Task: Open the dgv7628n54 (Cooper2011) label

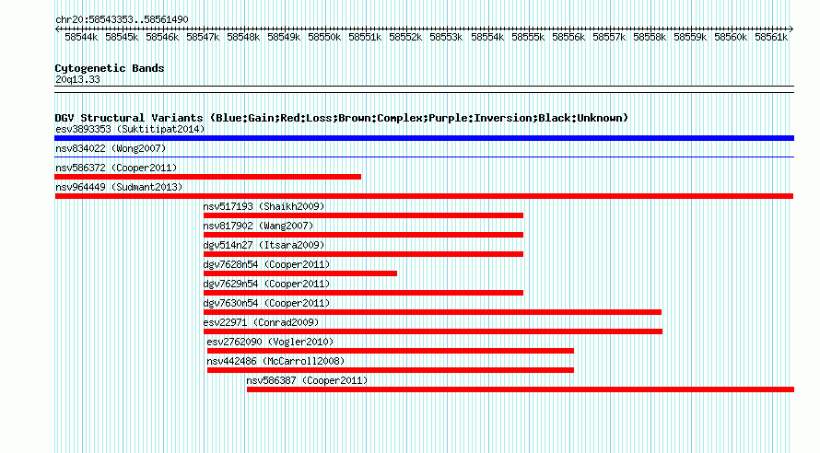Action: click(266, 264)
